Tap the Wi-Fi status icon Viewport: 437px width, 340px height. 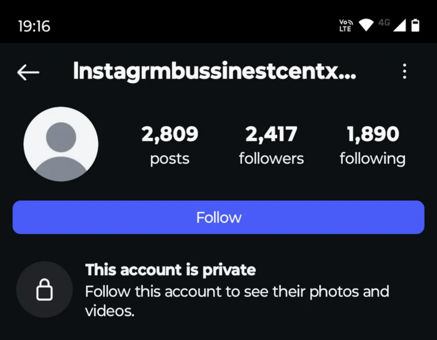coord(366,25)
